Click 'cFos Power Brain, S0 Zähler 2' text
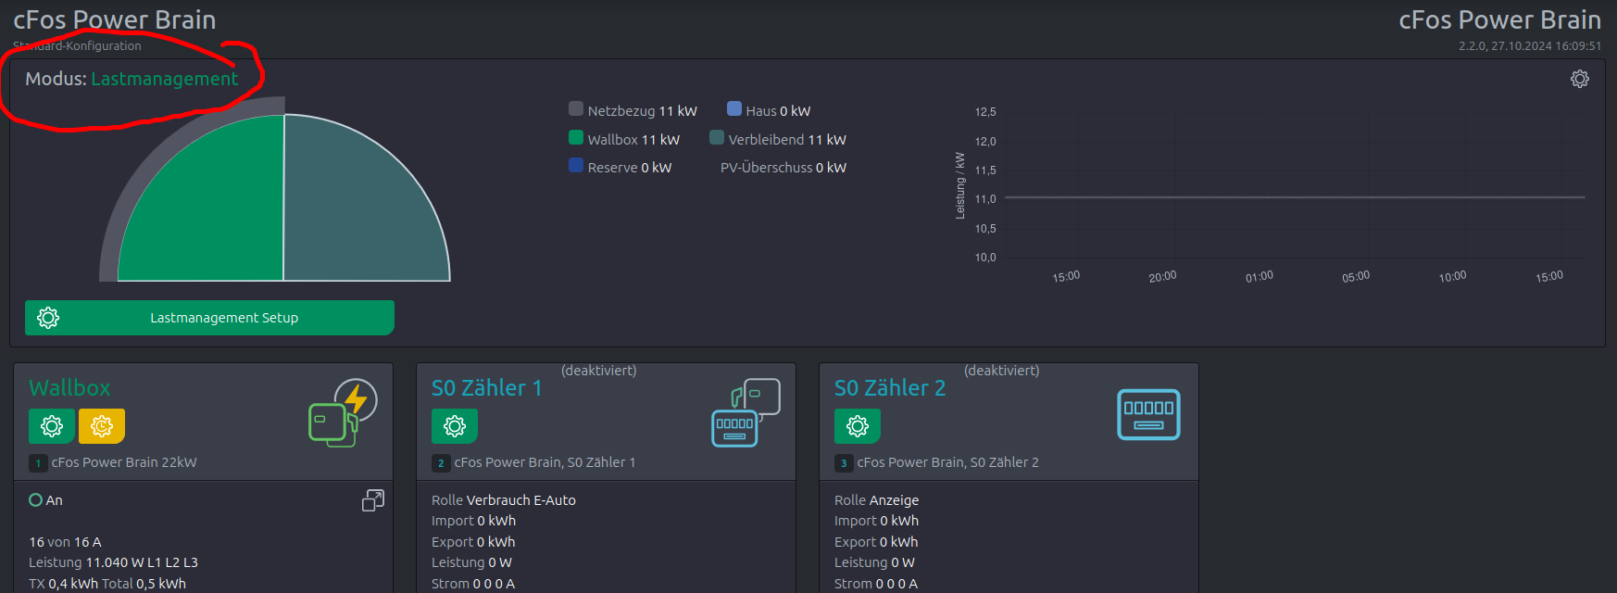The image size is (1617, 593). (x=947, y=462)
